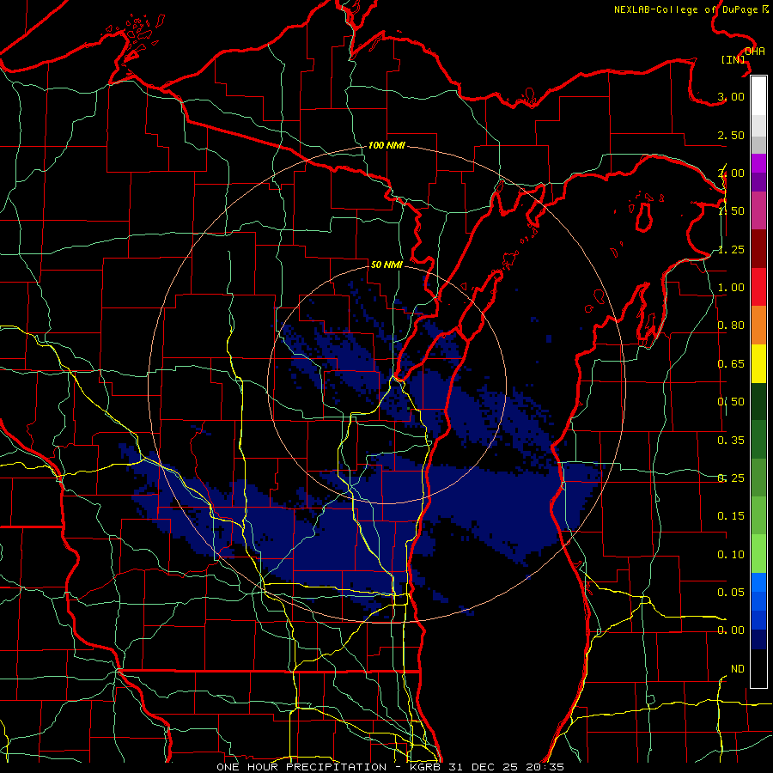Click the bright red swatch beside 1.00

758,287
